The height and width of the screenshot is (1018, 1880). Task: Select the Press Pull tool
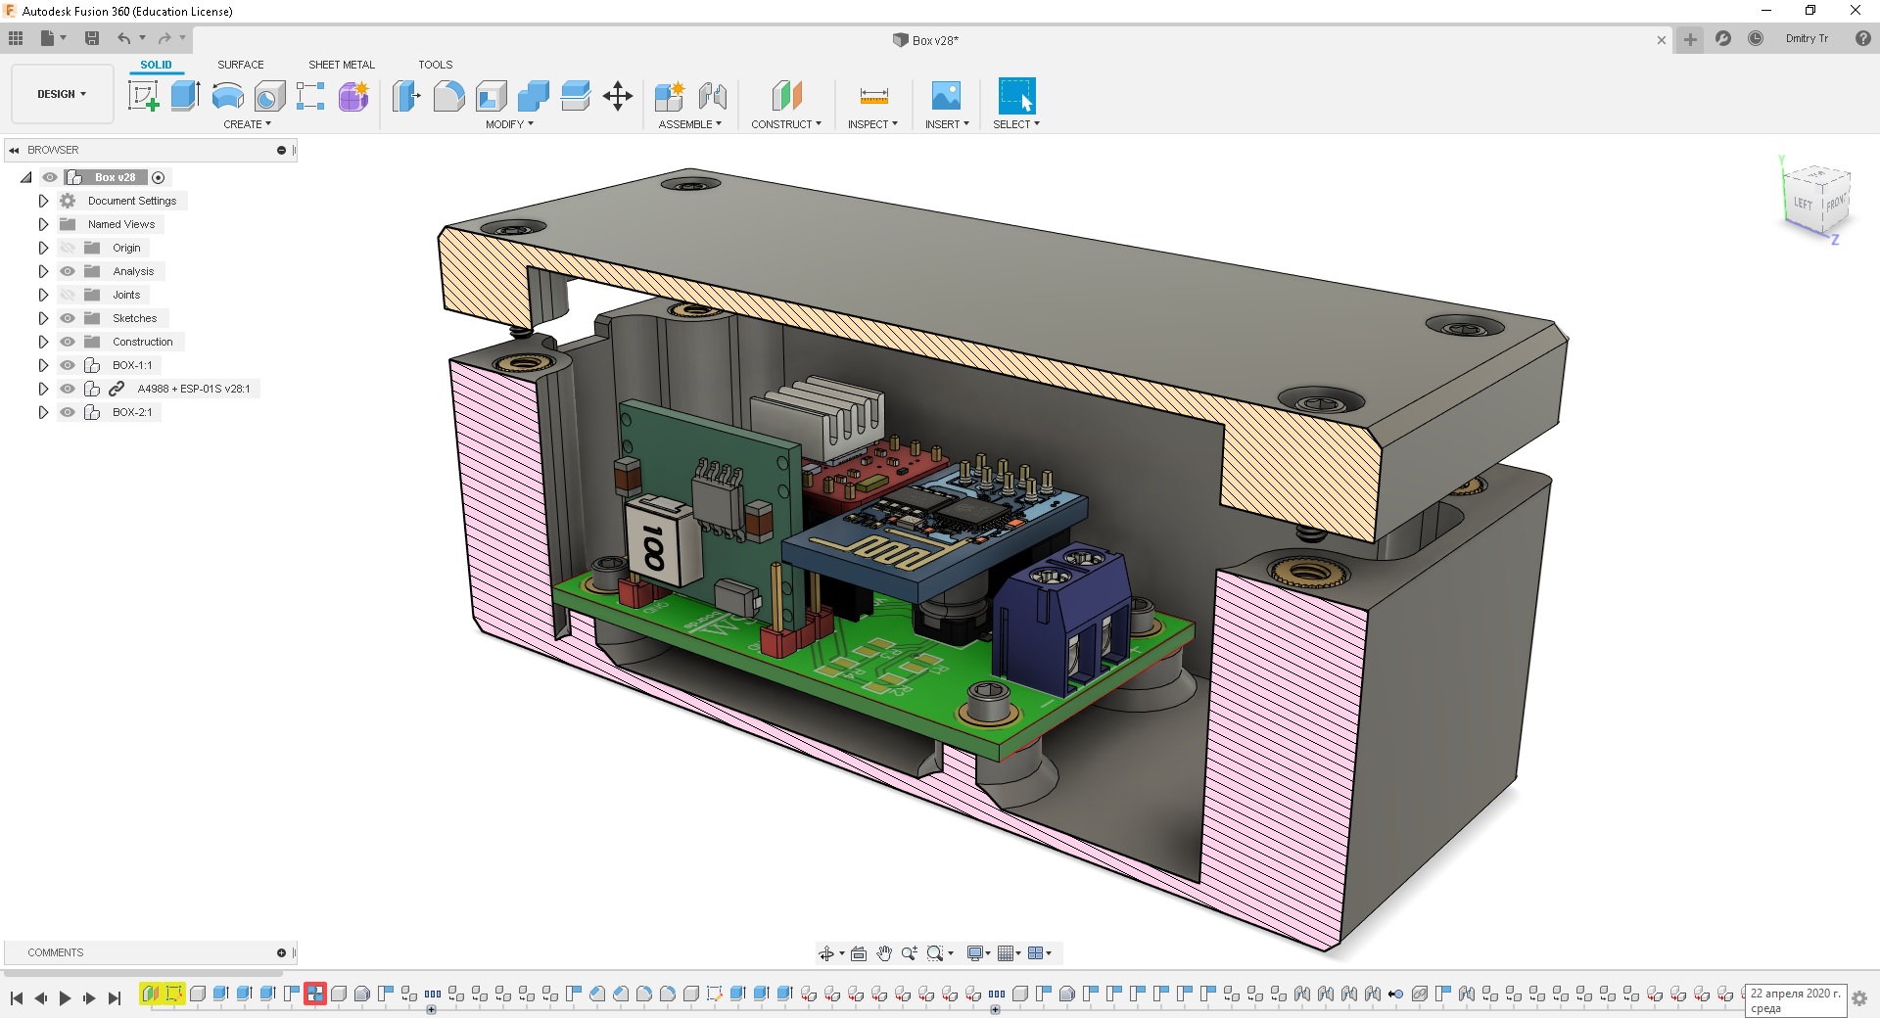pos(406,96)
